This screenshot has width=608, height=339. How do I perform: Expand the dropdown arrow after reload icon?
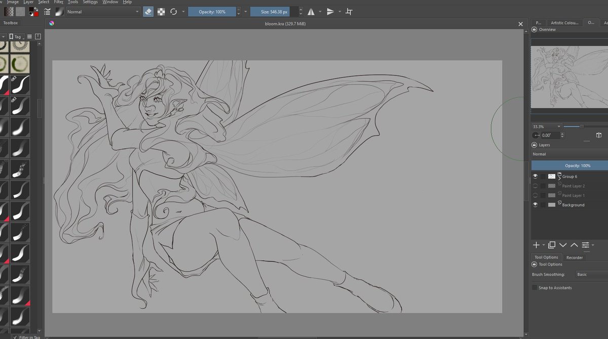coord(183,11)
